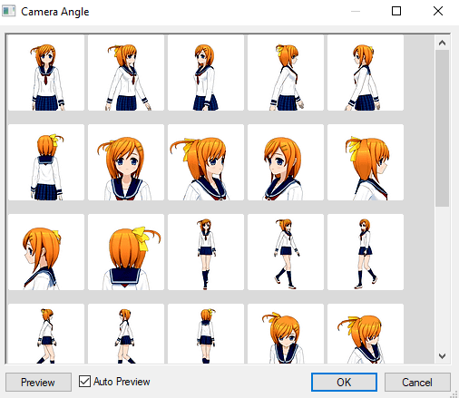This screenshot has height=398, width=459.
Task: Uncheck the Auto Preview checkbox
Action: pos(84,382)
